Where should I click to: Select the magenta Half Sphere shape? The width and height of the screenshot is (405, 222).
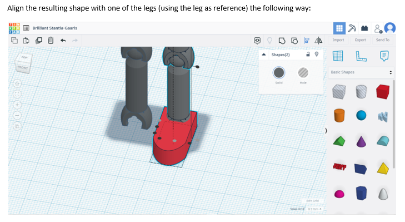click(x=339, y=194)
